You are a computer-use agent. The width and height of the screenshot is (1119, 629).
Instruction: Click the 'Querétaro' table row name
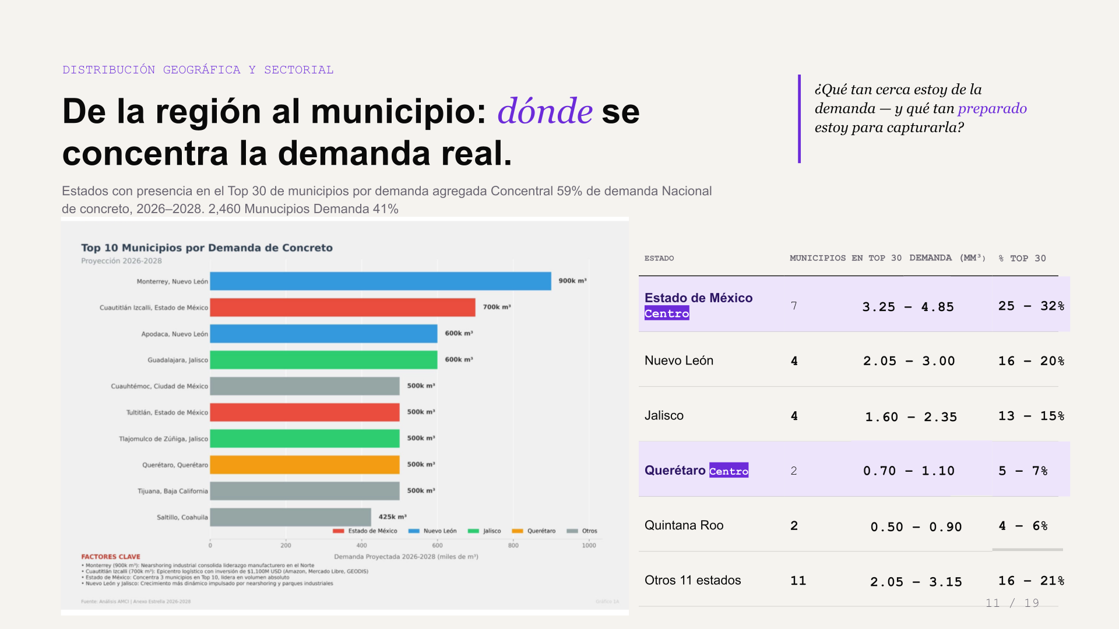tap(675, 470)
